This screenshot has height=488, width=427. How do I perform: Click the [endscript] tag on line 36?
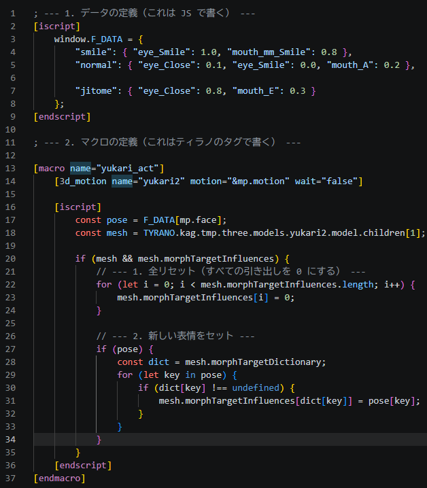coord(83,466)
